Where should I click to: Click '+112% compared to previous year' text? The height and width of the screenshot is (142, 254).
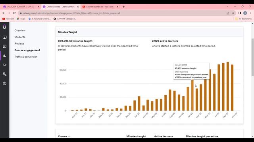pyautogui.click(x=190, y=77)
